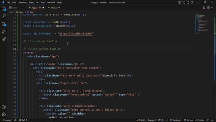The height and width of the screenshot is (122, 216).
Task: Open the File menu
Action: point(8,2)
